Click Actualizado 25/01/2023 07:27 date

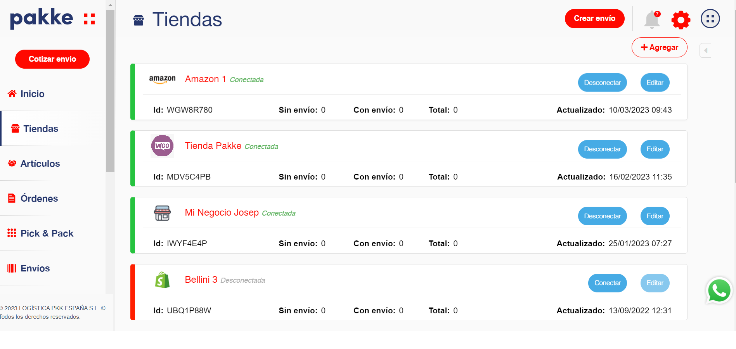614,244
